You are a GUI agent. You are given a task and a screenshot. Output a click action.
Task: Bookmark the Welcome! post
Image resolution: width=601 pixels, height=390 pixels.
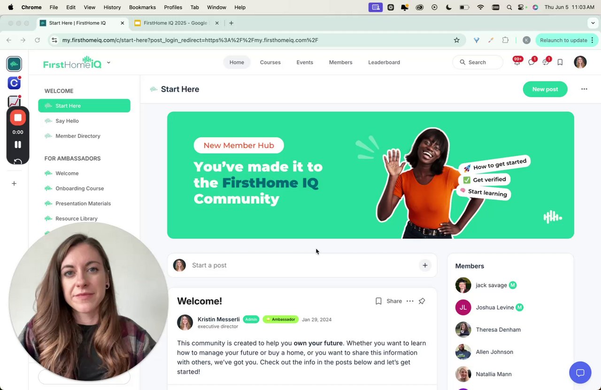click(378, 301)
